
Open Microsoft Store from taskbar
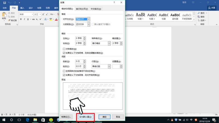coord(43,120)
